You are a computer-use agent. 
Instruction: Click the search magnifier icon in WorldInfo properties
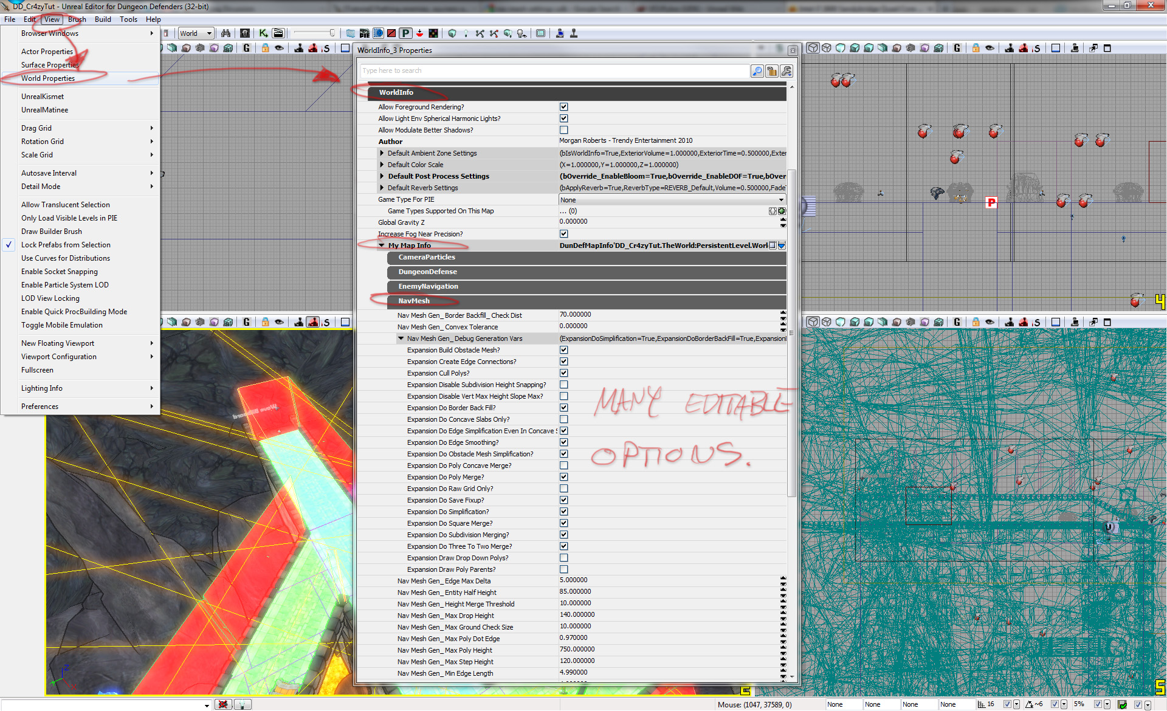[757, 71]
